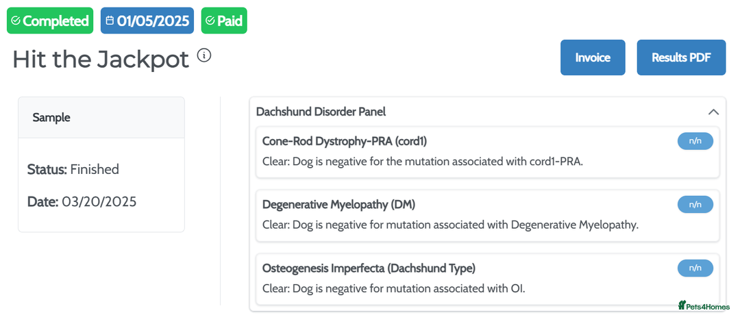Click the calendar icon in date badge

110,21
